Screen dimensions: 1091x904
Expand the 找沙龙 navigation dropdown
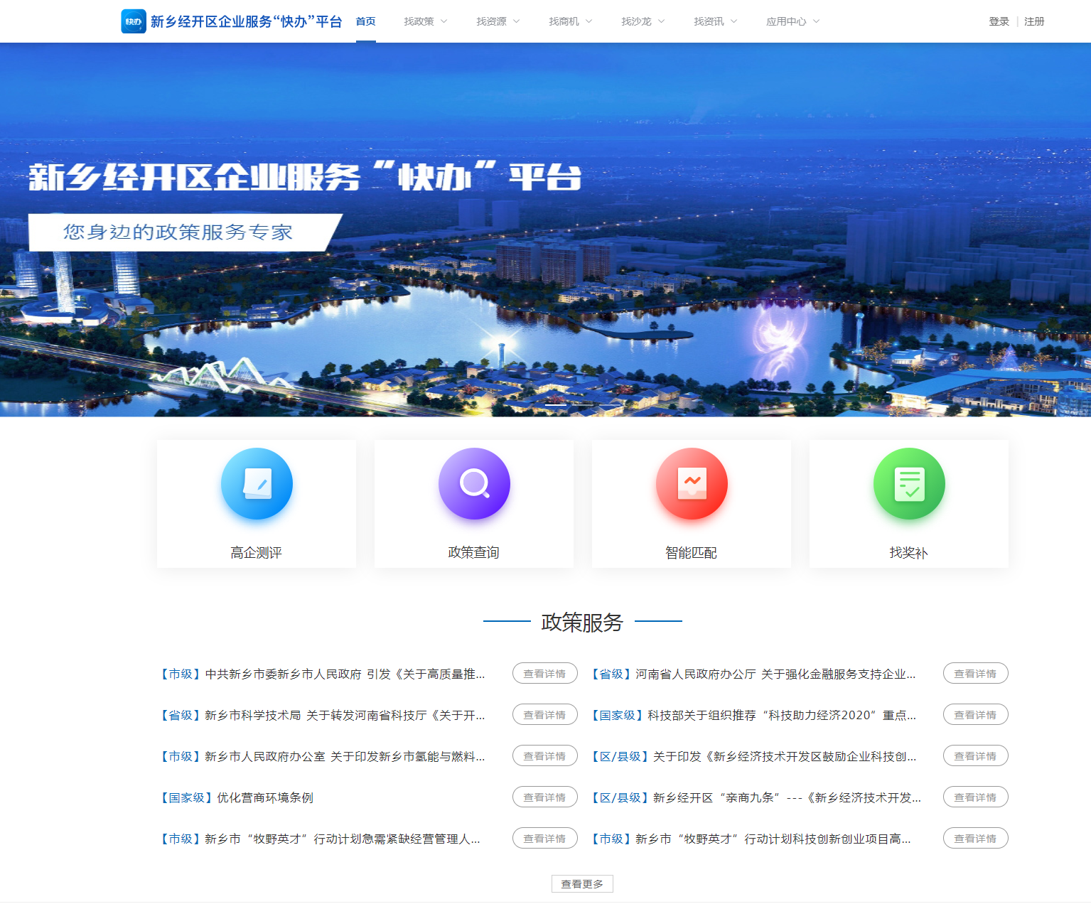coord(643,21)
